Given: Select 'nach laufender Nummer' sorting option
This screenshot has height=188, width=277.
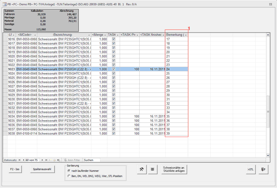Looking at the screenshot, I should [x=69, y=171].
